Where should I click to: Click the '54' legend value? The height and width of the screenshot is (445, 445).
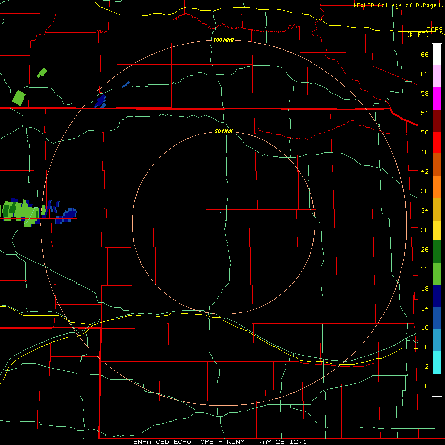tap(425, 113)
